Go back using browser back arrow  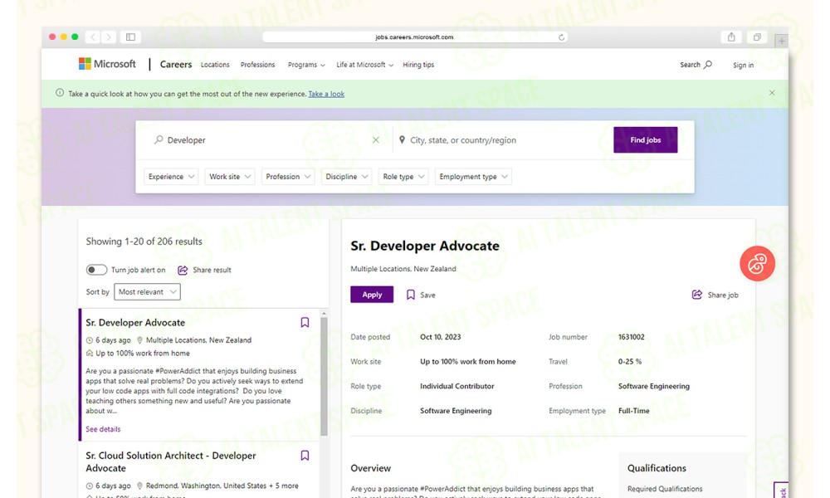point(93,37)
